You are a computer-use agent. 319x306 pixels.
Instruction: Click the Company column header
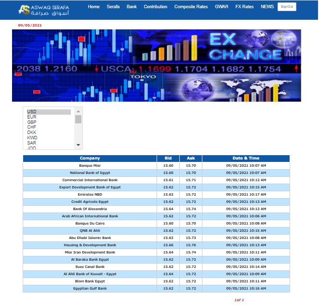(90, 159)
